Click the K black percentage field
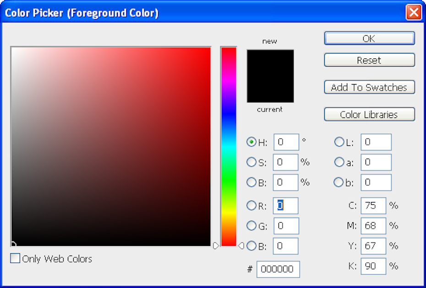426x288 pixels. (x=373, y=266)
